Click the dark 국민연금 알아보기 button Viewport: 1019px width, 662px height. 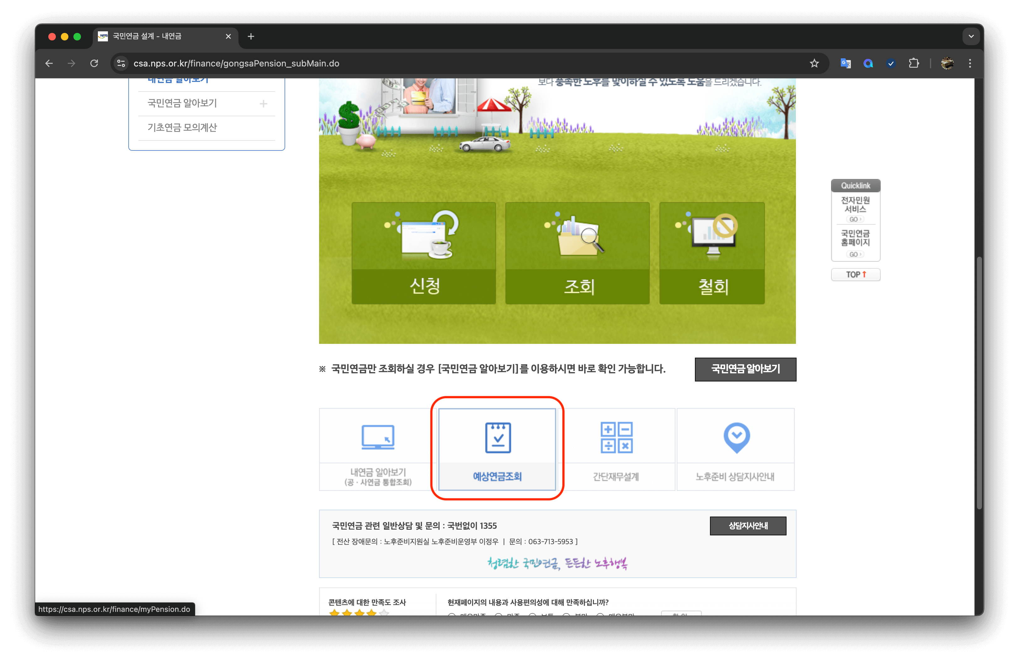click(745, 369)
